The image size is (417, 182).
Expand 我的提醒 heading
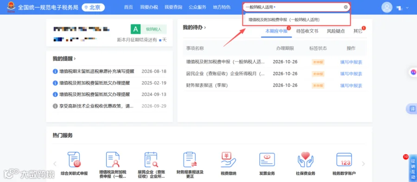pos(64,59)
